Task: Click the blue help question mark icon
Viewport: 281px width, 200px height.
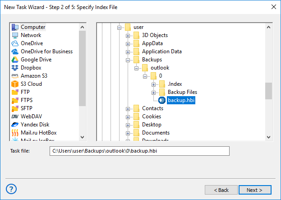Action: (x=11, y=189)
